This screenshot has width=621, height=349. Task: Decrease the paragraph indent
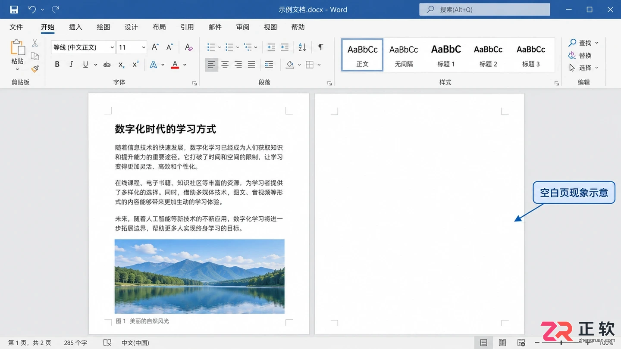point(271,47)
